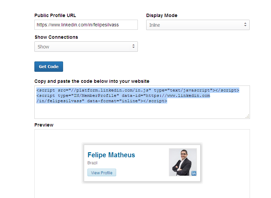Click the Get Code button

pyautogui.click(x=49, y=66)
